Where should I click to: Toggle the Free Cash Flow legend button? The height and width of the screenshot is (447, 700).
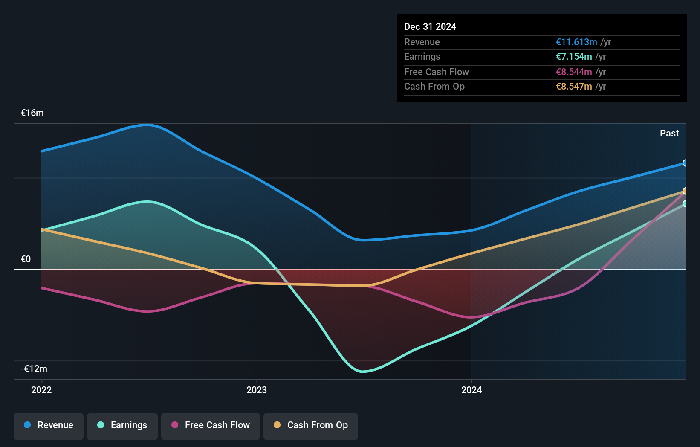point(211,426)
